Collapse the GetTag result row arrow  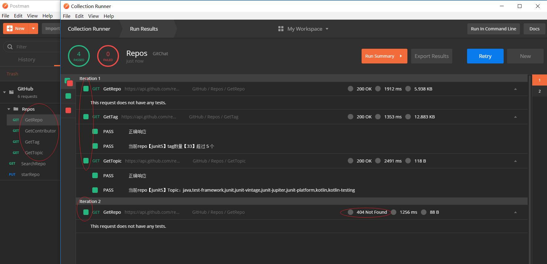(515, 117)
